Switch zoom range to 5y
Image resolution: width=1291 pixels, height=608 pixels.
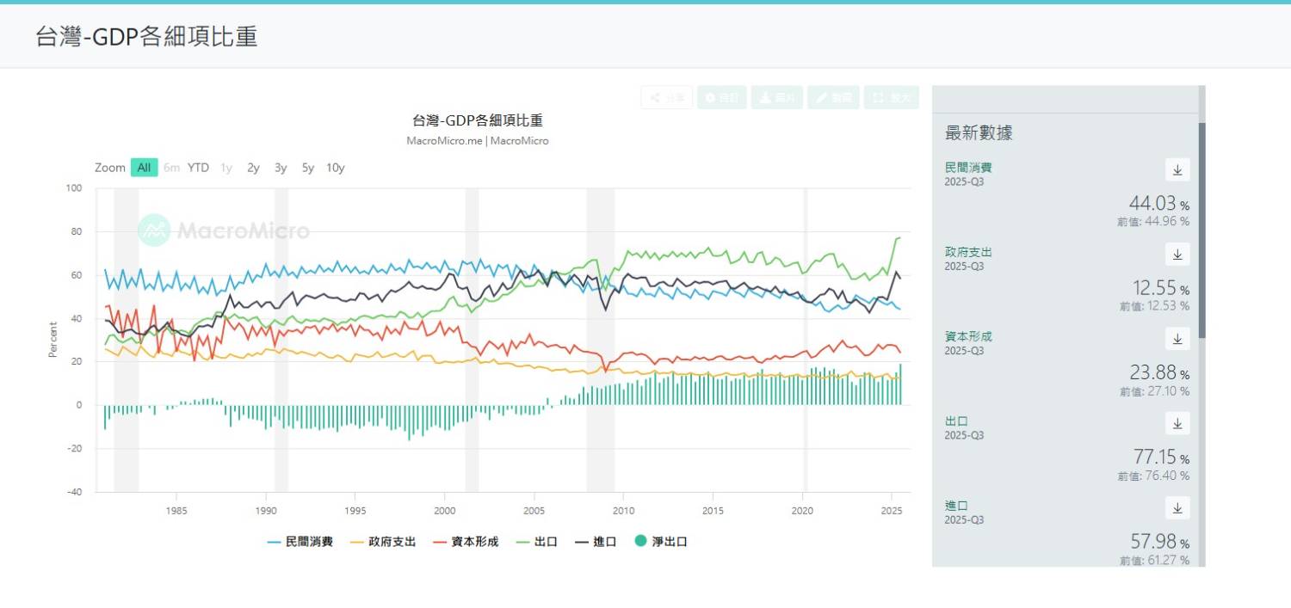(307, 168)
